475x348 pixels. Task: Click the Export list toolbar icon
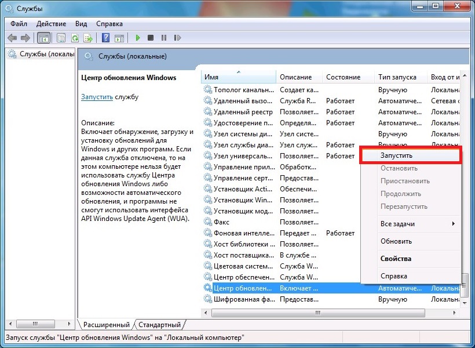[x=88, y=38]
